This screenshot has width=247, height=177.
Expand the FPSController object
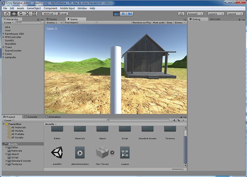3,37
